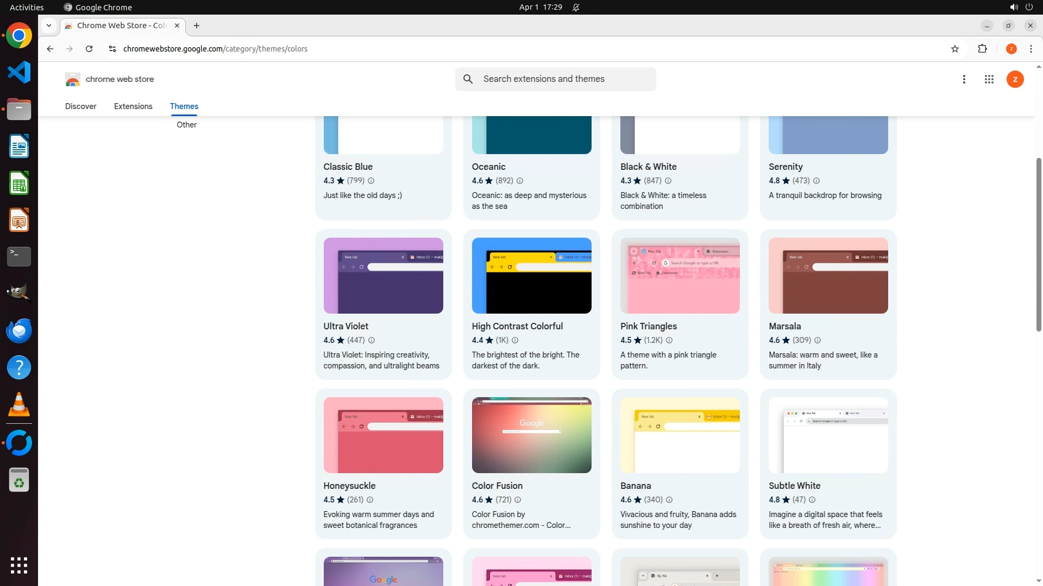
Task: Open the High Contrast Colorful theme preview
Action: [x=531, y=276]
